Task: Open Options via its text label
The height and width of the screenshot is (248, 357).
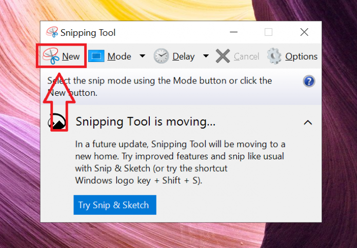Action: click(x=301, y=56)
